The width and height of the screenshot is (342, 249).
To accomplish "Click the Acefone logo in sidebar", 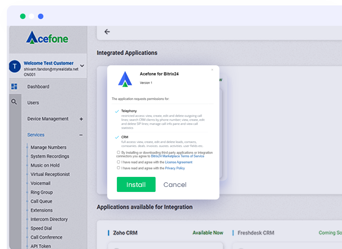I will point(47,38).
